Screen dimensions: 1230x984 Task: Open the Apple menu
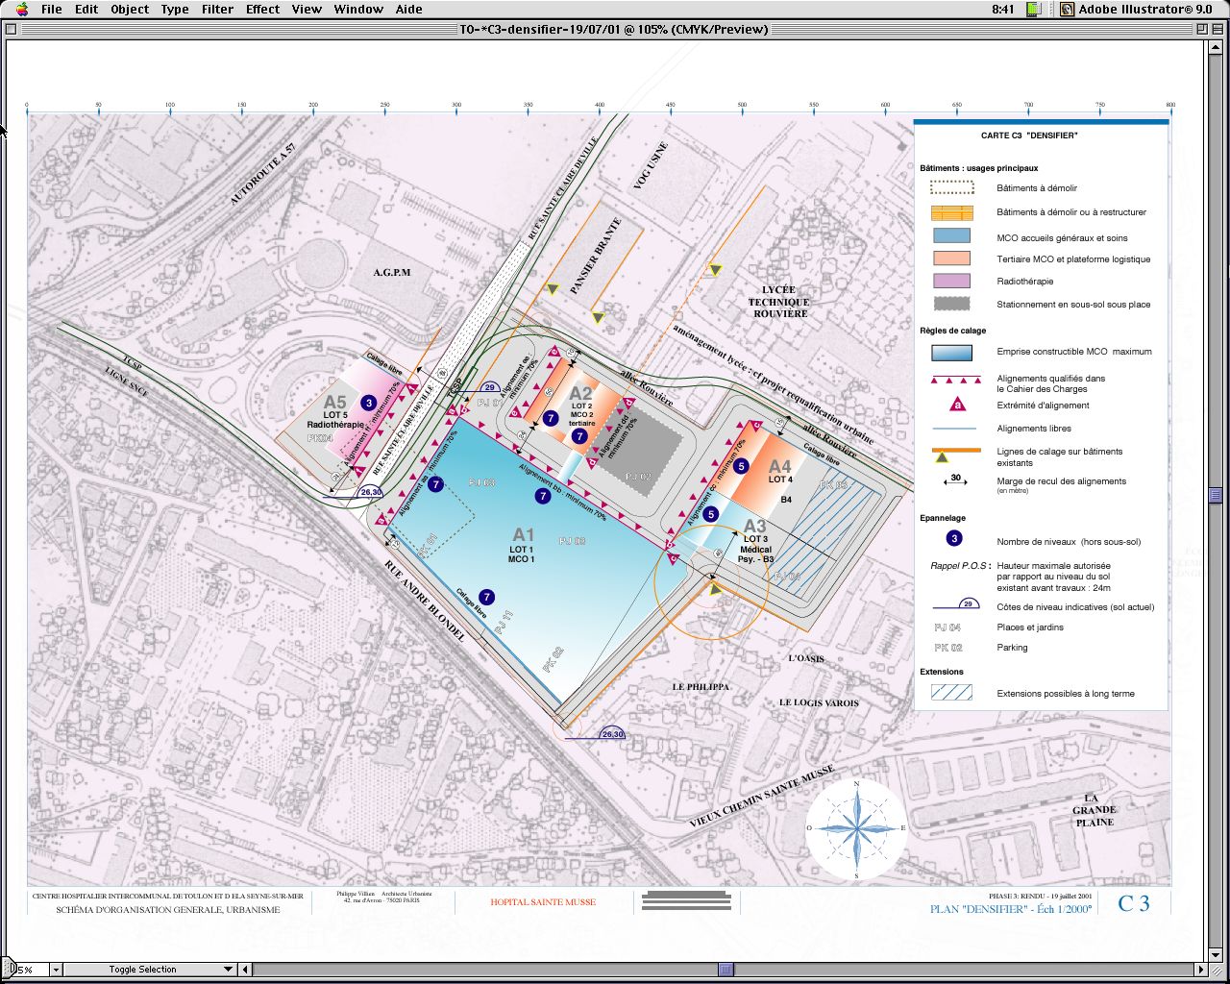pyautogui.click(x=21, y=9)
